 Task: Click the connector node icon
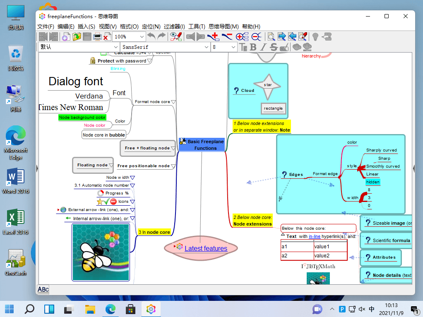coord(327,37)
